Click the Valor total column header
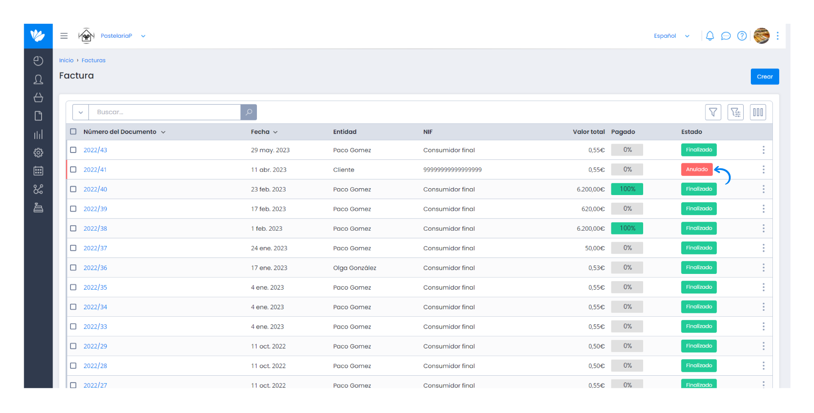Viewport: 814px width, 413px height. (x=589, y=132)
